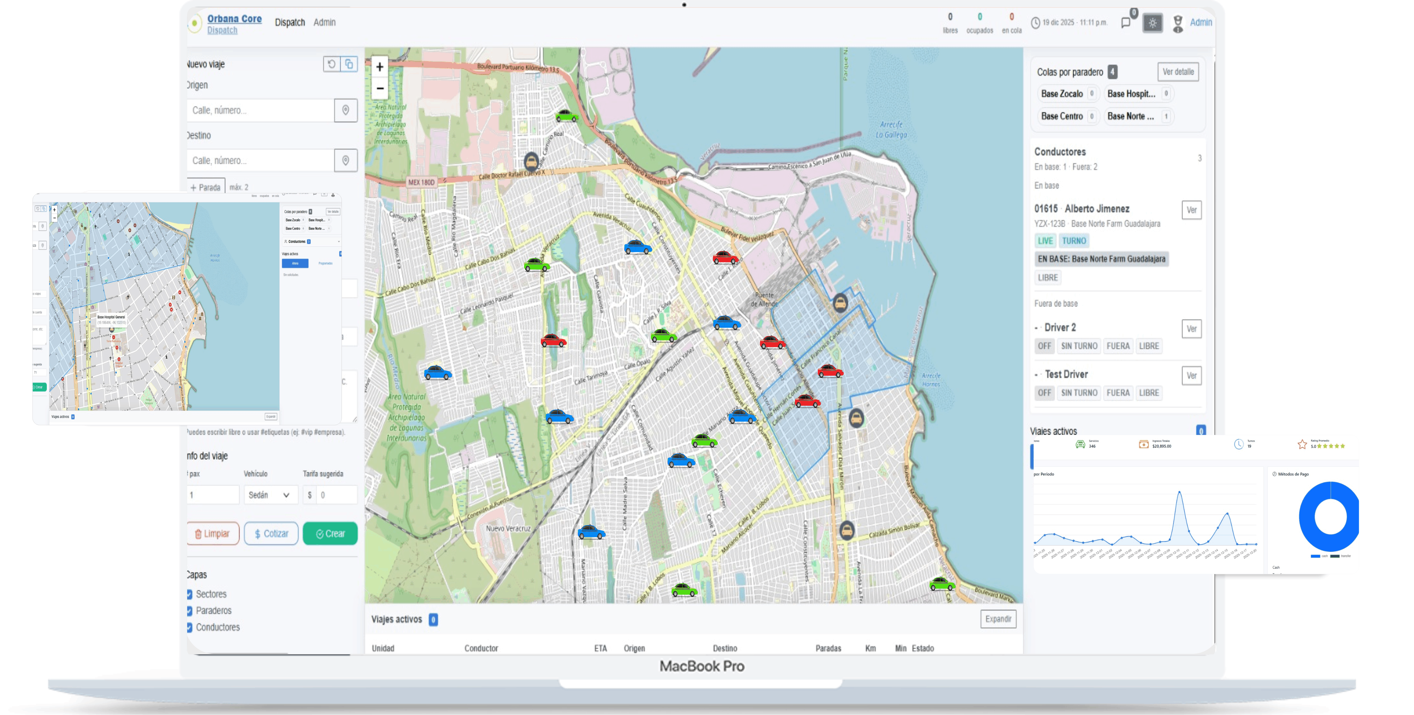This screenshot has height=715, width=1414.
Task: Open Ver detalle for Colas por paradero
Action: (1178, 72)
